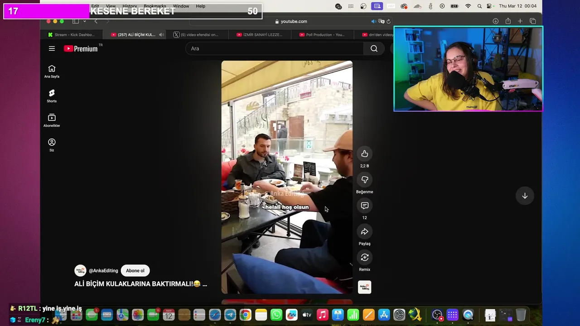Share the Short via Paylaş
The height and width of the screenshot is (326, 580).
364,232
